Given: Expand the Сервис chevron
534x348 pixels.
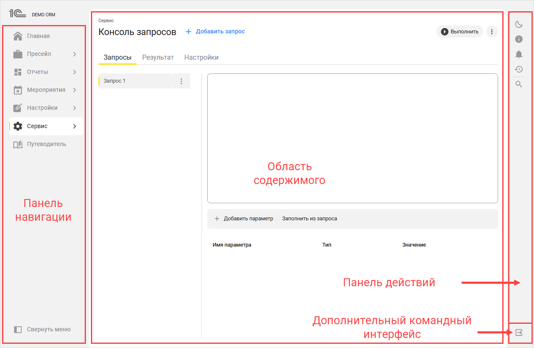Looking at the screenshot, I should (x=74, y=126).
